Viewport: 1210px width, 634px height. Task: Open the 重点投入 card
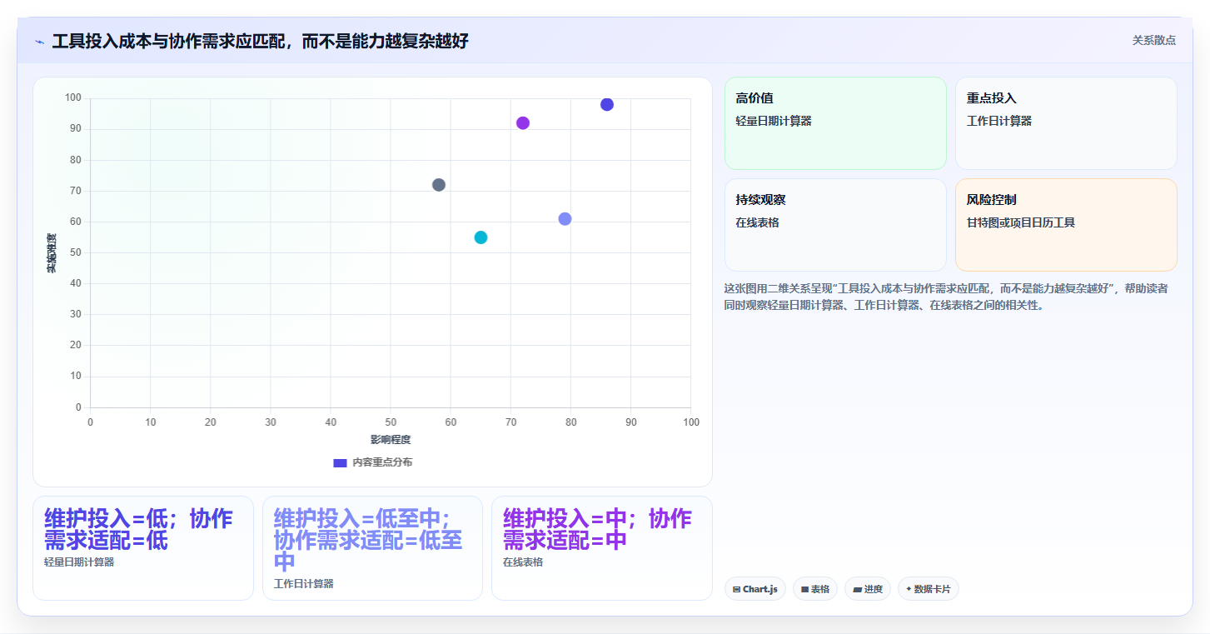(1066, 123)
